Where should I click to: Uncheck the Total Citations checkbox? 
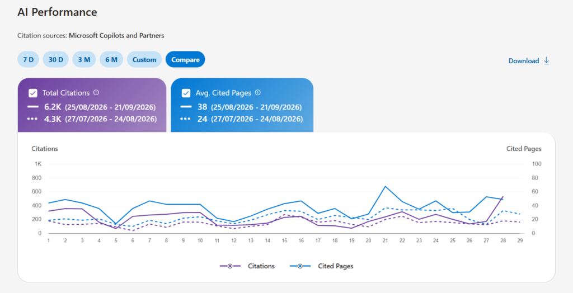pos(33,93)
